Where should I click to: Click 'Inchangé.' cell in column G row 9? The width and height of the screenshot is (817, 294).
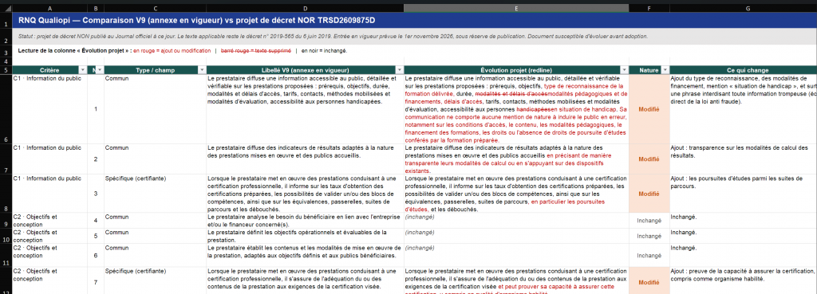[x=744, y=221]
